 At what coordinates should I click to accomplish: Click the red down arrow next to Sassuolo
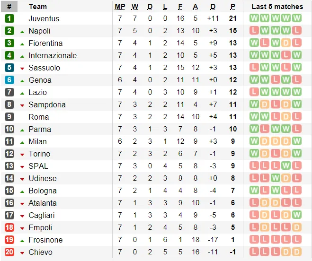click(22, 68)
